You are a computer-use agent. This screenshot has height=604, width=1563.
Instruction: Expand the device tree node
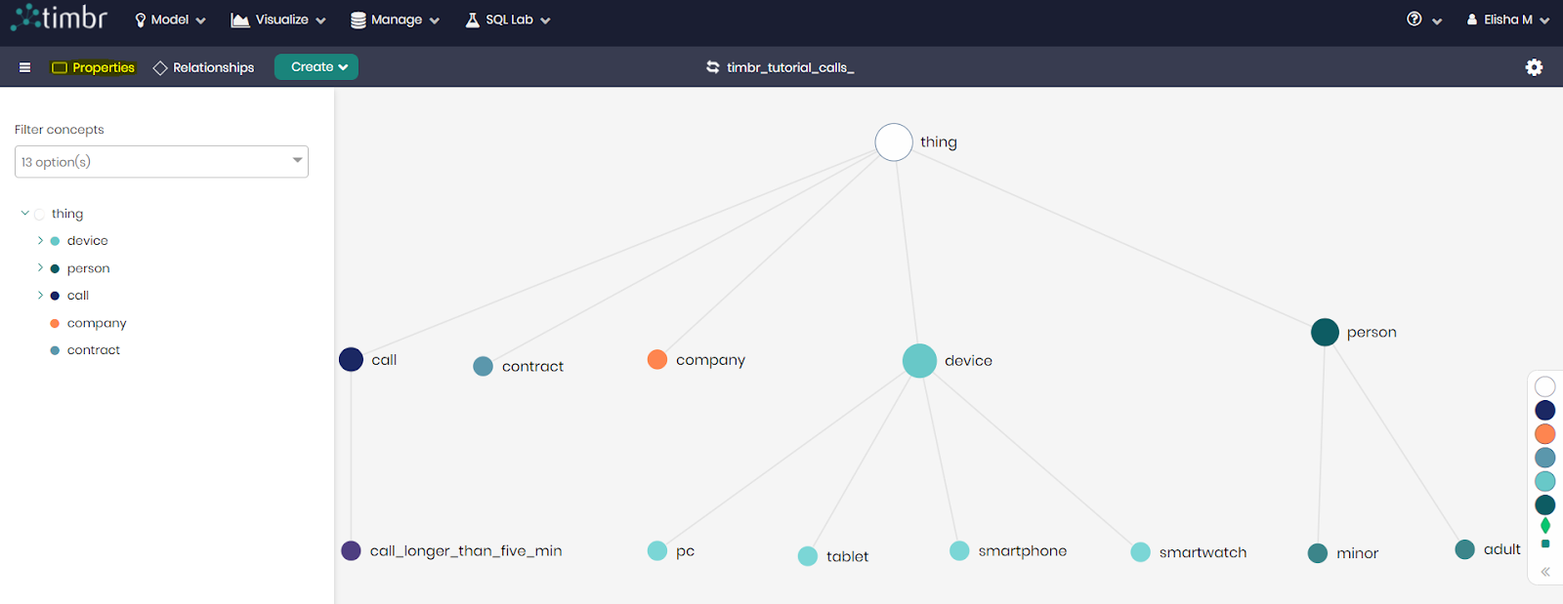click(40, 240)
